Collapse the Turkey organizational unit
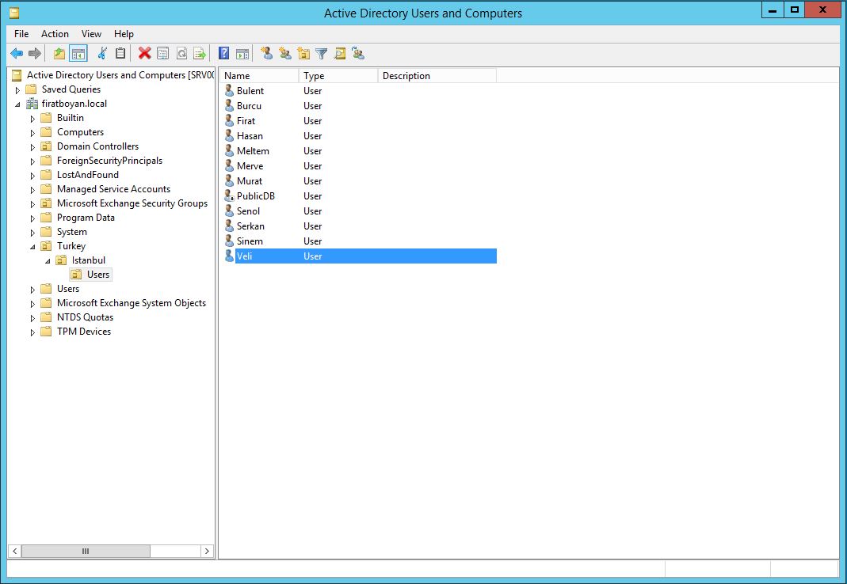 tap(33, 246)
